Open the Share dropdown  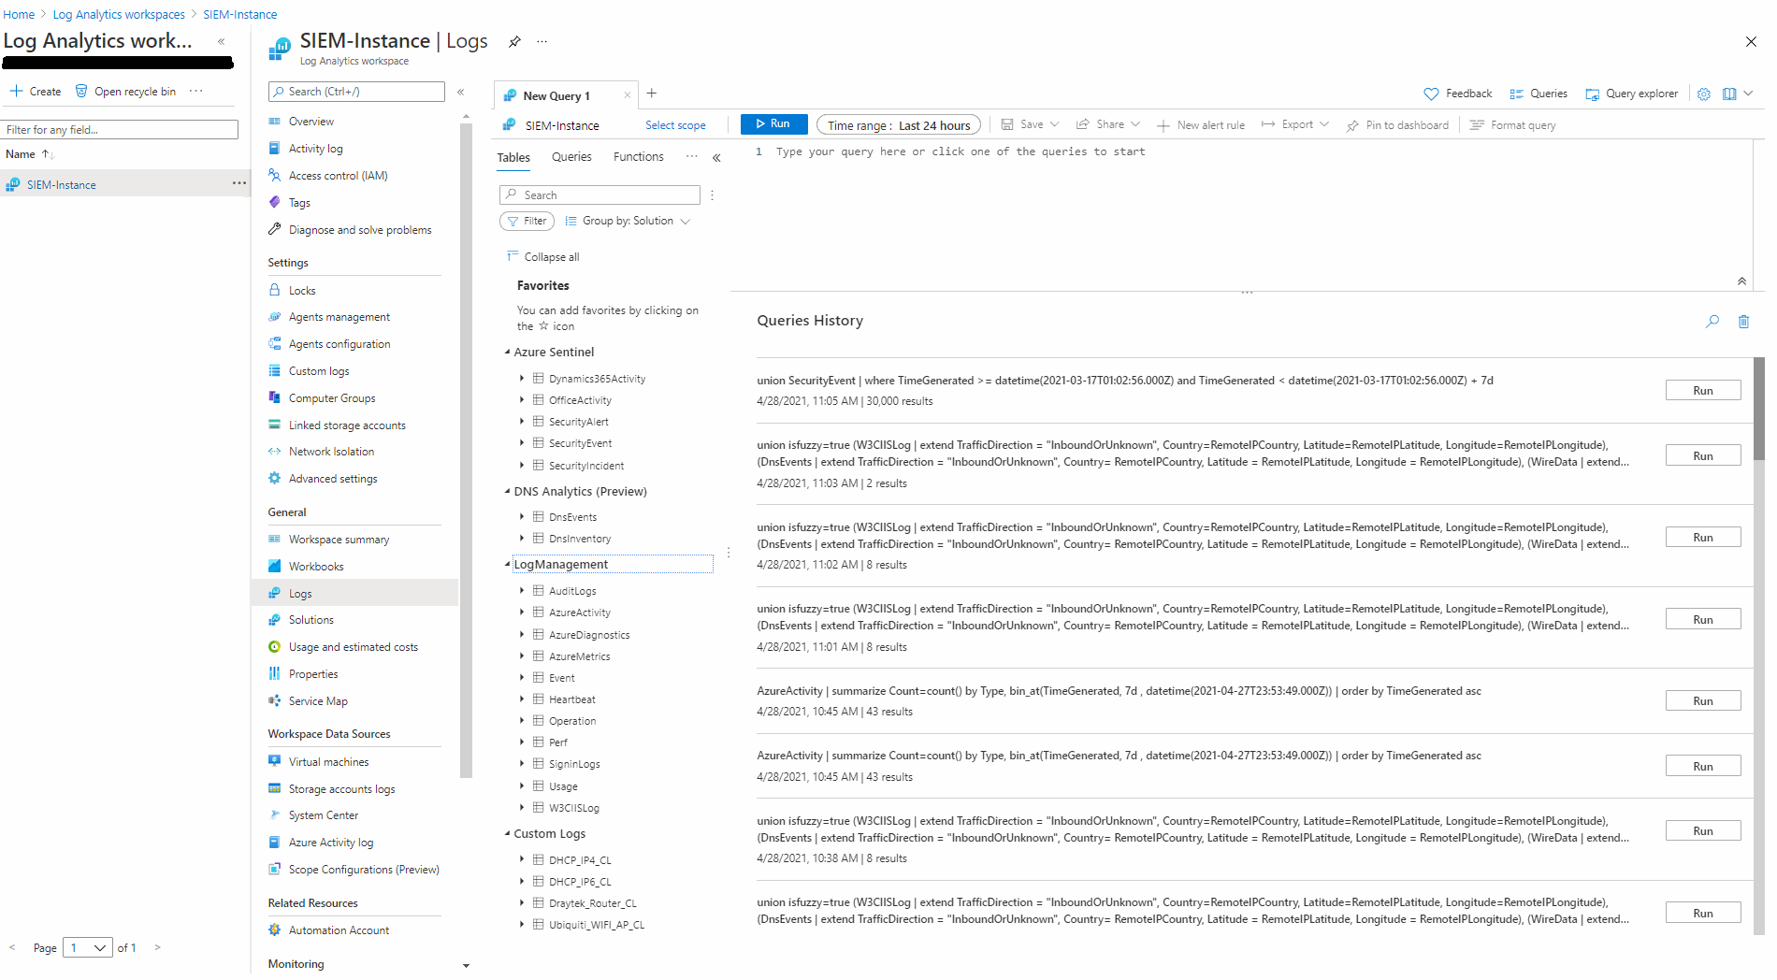[1108, 124]
